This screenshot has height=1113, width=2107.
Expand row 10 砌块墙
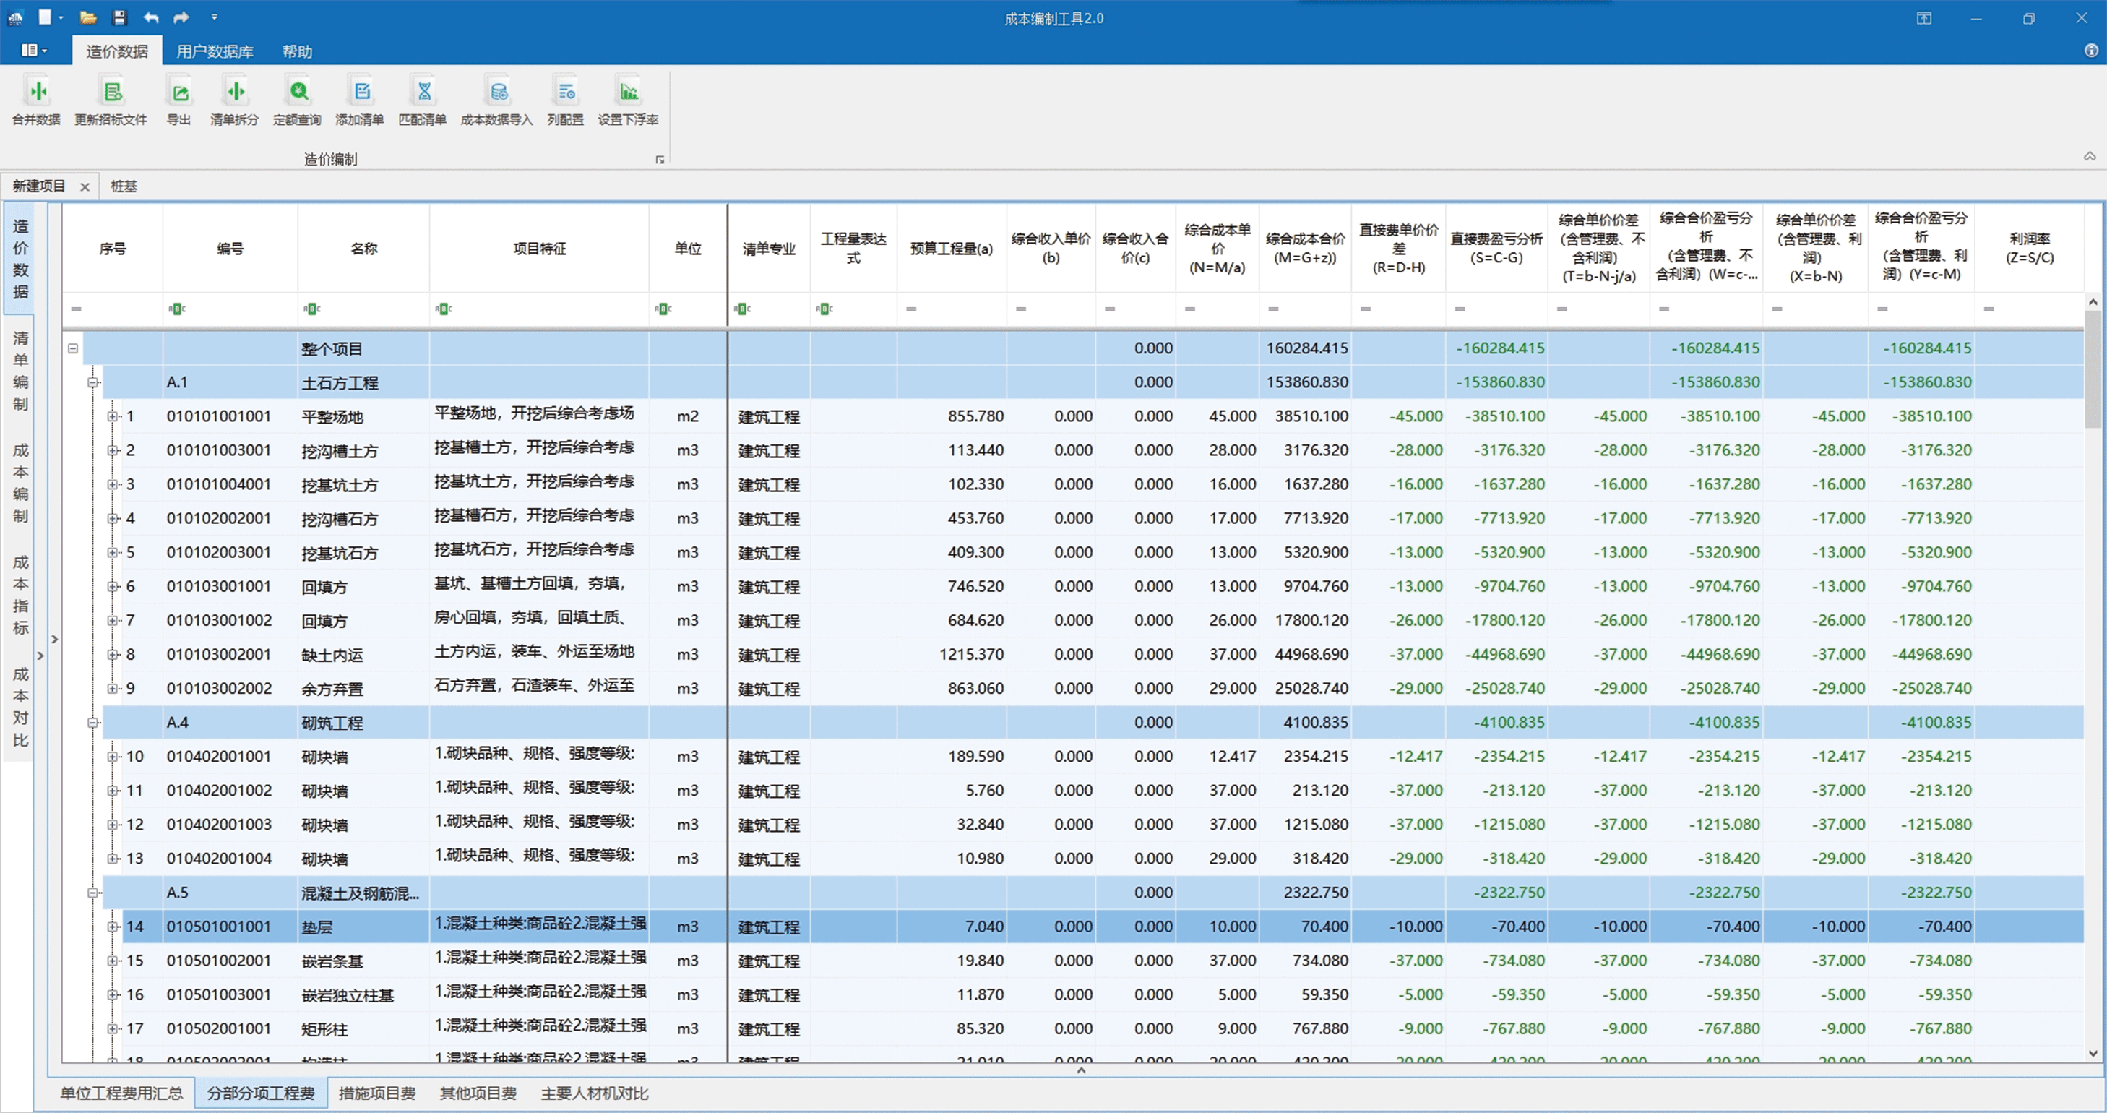[x=113, y=757]
